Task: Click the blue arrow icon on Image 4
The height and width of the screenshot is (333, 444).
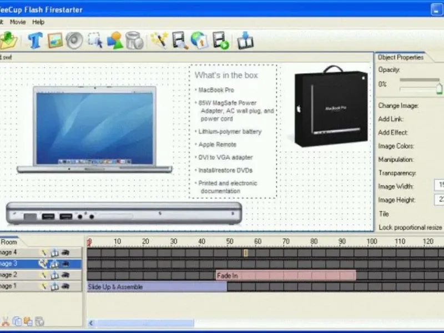Action: 54,253
